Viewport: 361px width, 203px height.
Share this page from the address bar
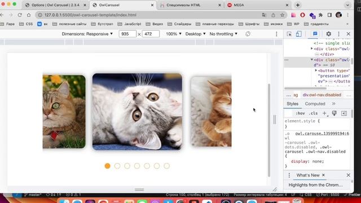[273, 15]
